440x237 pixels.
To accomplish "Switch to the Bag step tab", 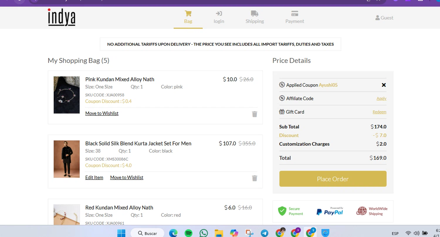I will coord(188,17).
